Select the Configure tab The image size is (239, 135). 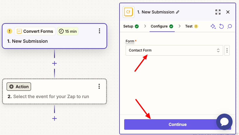coord(162,26)
